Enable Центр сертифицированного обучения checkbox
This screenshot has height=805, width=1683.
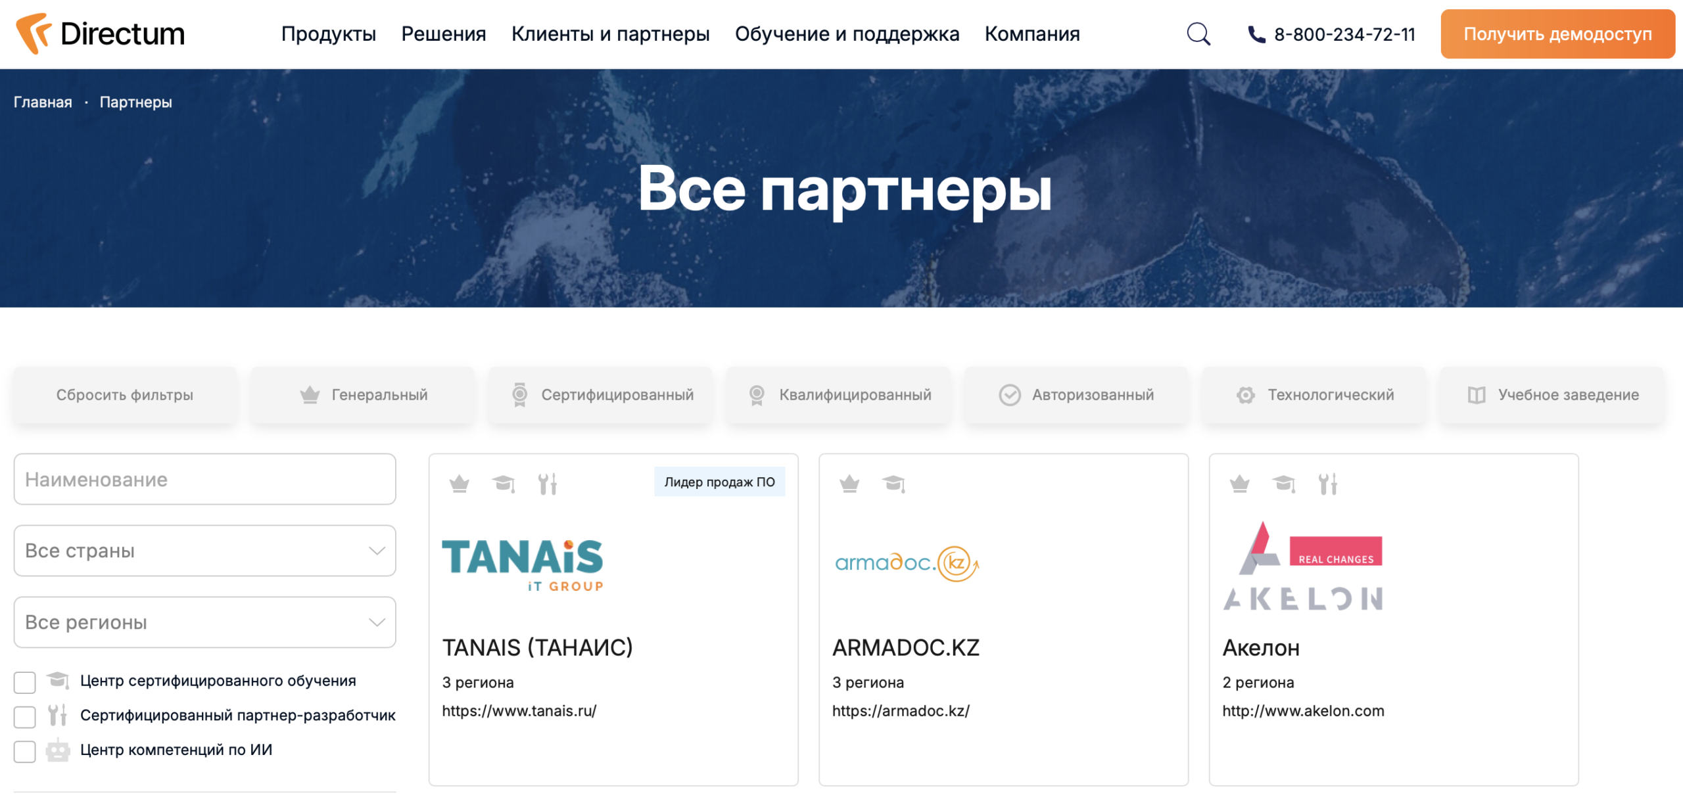(x=25, y=682)
